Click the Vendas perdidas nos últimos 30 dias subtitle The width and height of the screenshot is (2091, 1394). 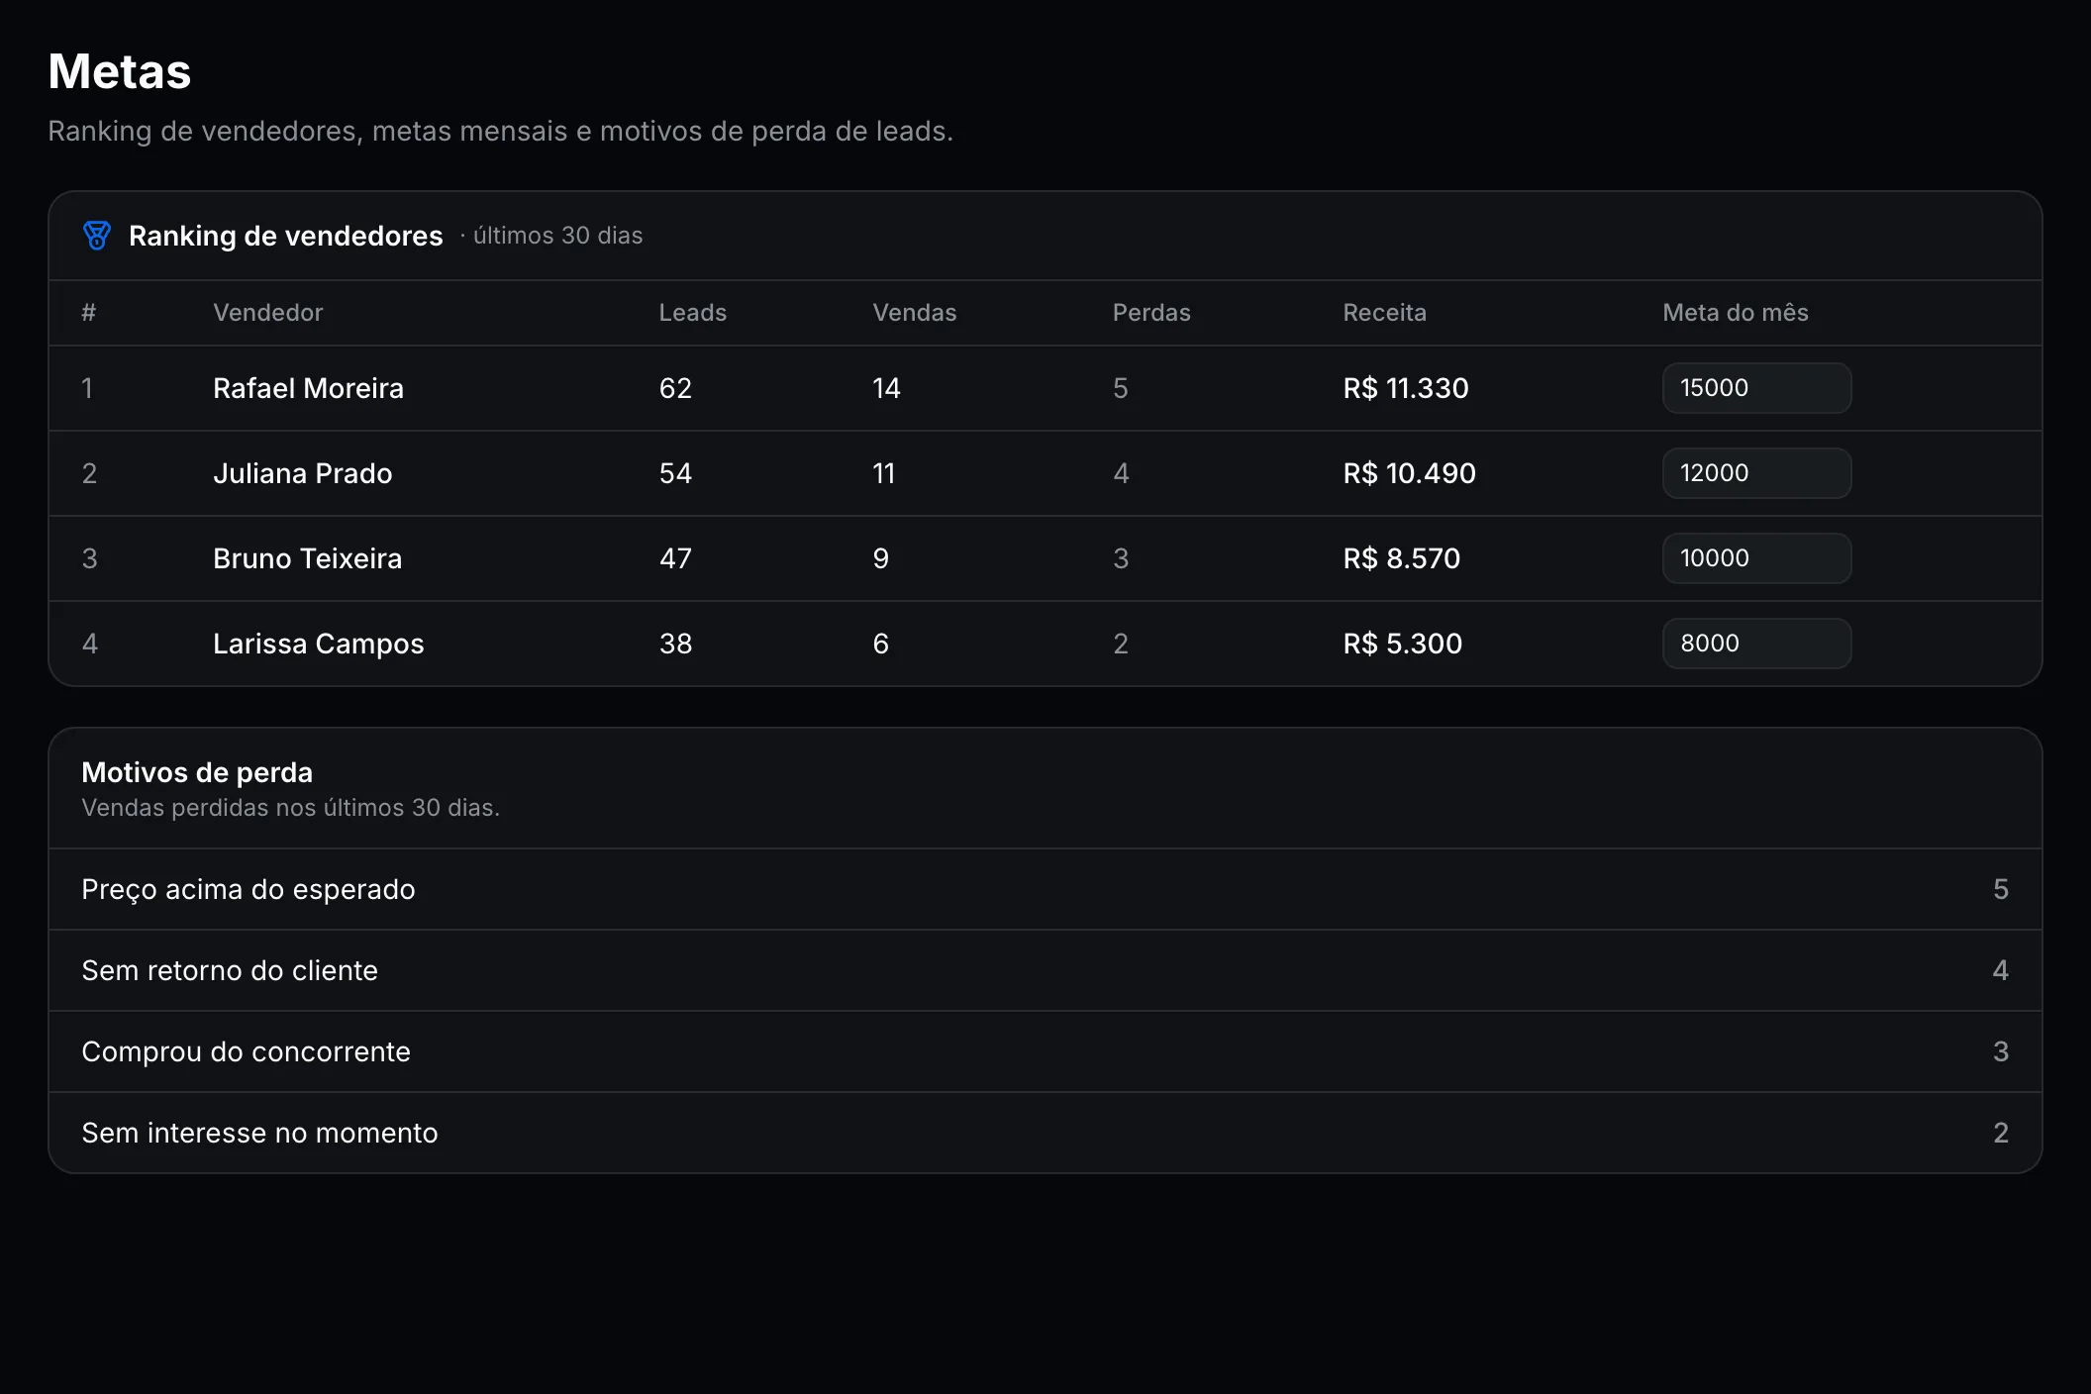pyautogui.click(x=290, y=808)
